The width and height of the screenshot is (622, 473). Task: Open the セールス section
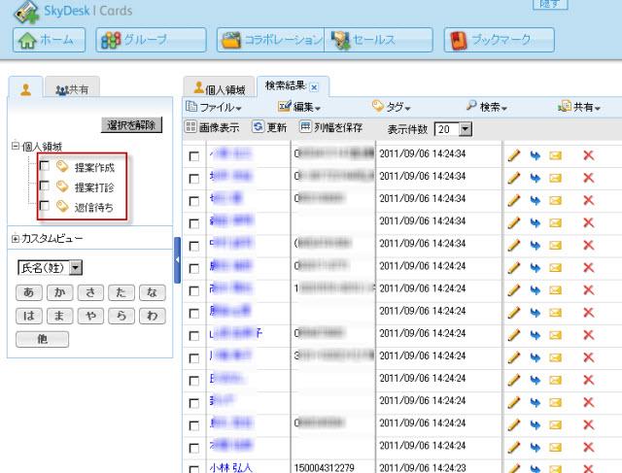click(x=378, y=40)
